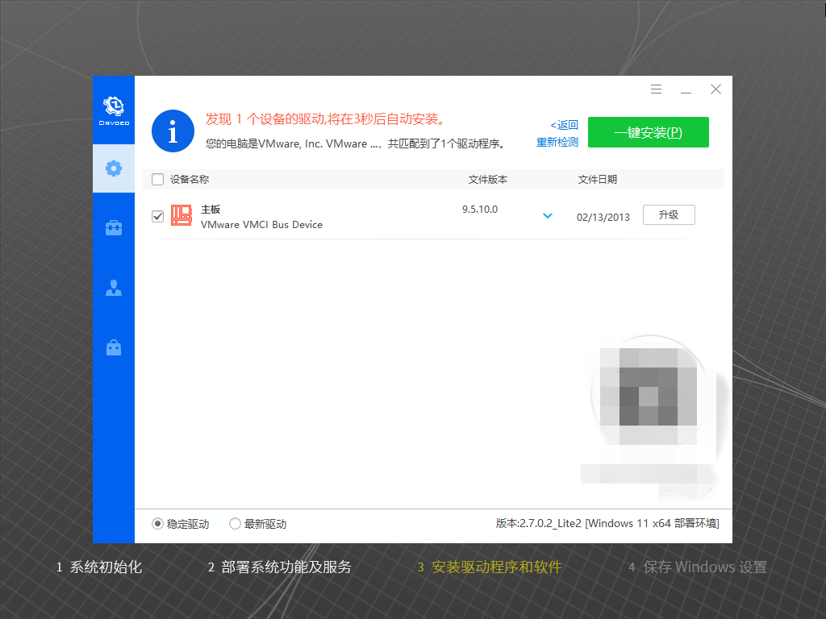Expand the driver version 9.5.10.0 dropdown
This screenshot has height=619, width=826.
click(548, 215)
